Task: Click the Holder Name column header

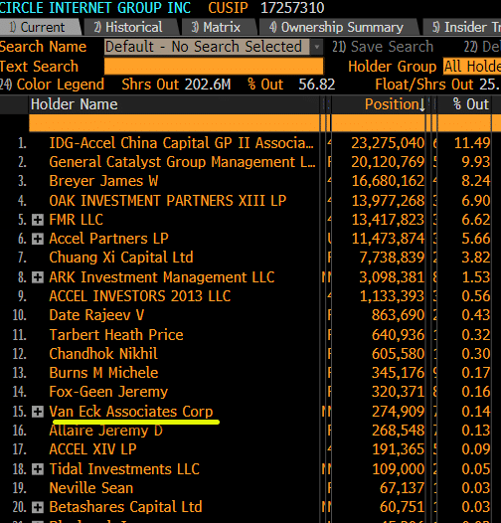Action: (74, 104)
